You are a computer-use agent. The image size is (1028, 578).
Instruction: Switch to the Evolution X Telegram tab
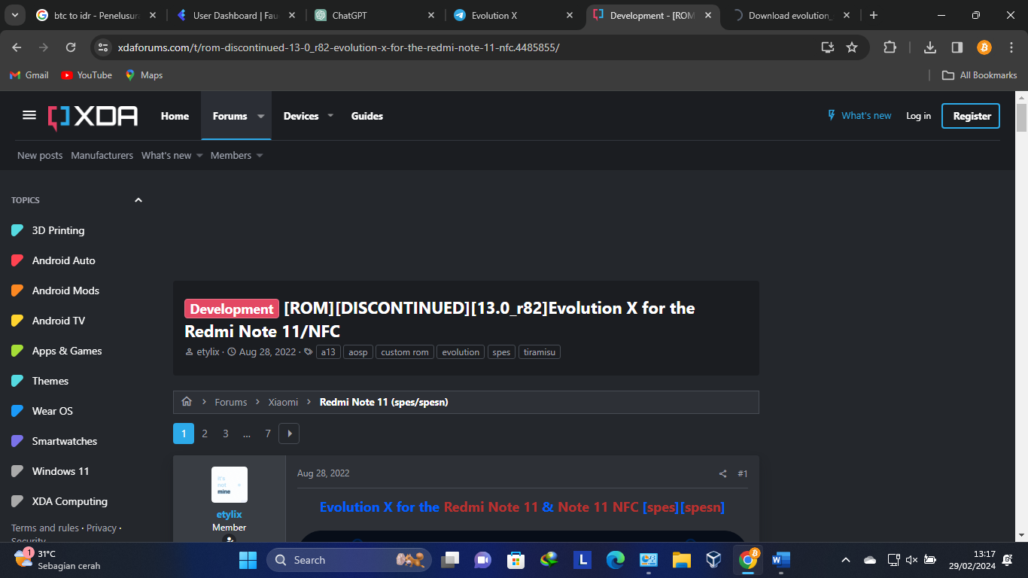pyautogui.click(x=513, y=15)
